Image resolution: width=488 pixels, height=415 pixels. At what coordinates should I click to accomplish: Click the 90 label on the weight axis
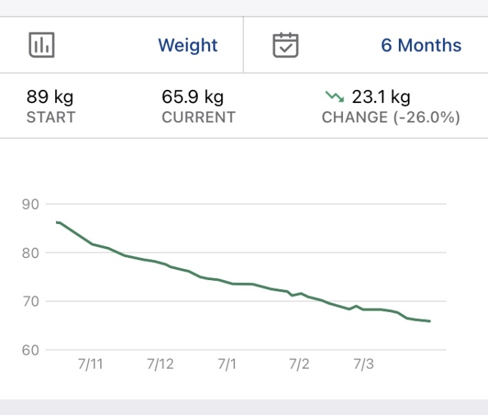tap(30, 204)
